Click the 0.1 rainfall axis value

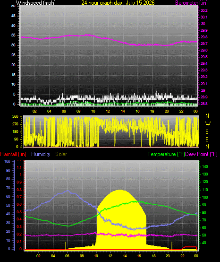coord(19,242)
